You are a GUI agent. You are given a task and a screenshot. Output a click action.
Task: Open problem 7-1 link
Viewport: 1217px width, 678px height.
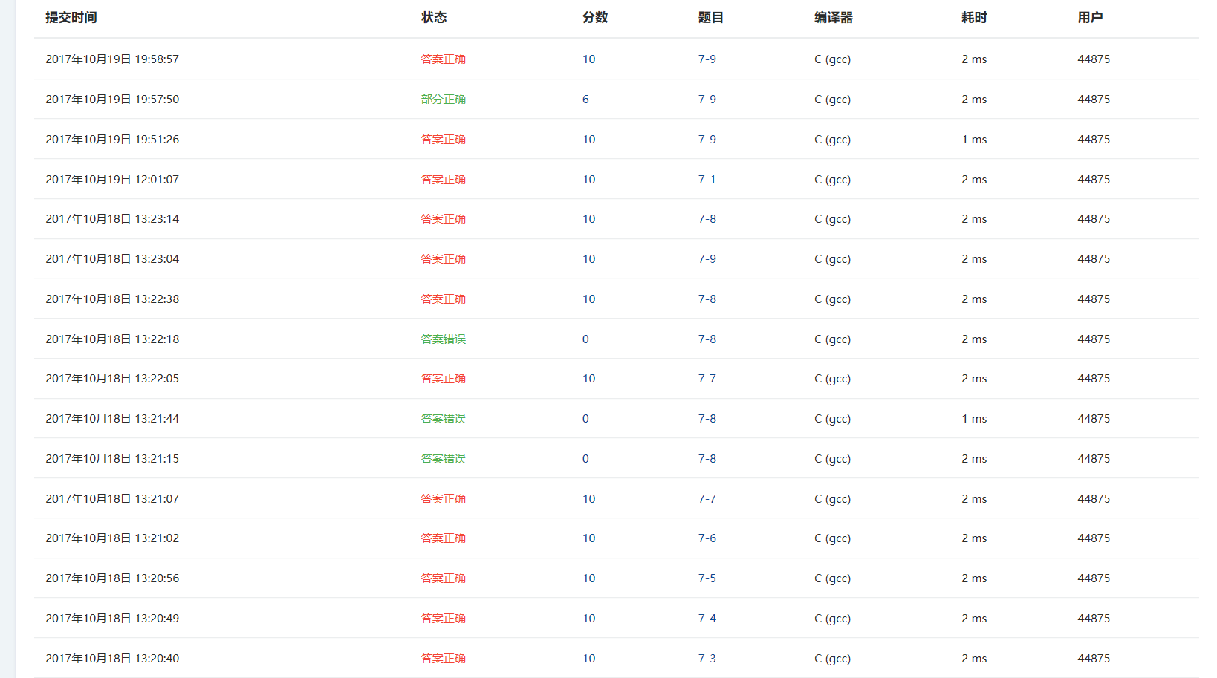[x=707, y=180]
